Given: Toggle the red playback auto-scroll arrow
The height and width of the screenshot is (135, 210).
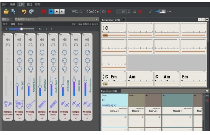Looking at the screenshot, I should [x=109, y=12].
